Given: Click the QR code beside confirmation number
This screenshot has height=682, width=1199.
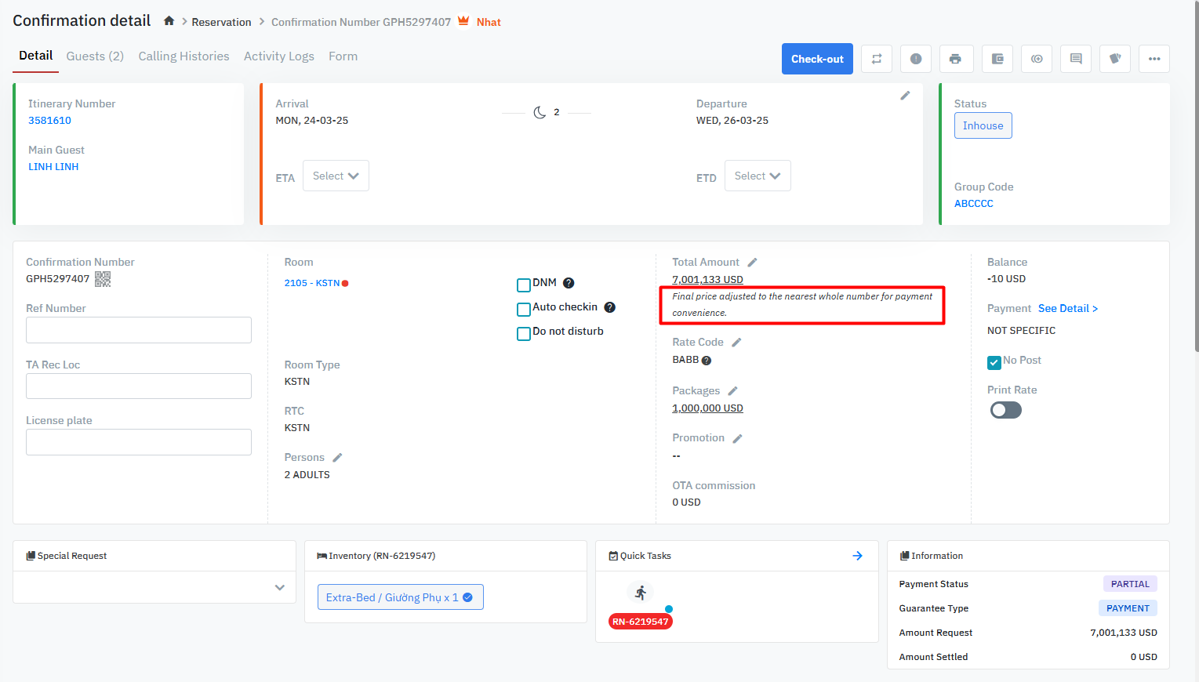Looking at the screenshot, I should tap(103, 279).
